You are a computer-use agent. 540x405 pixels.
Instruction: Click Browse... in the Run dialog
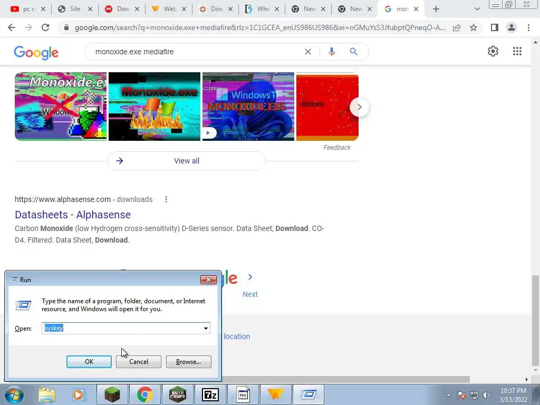(188, 362)
